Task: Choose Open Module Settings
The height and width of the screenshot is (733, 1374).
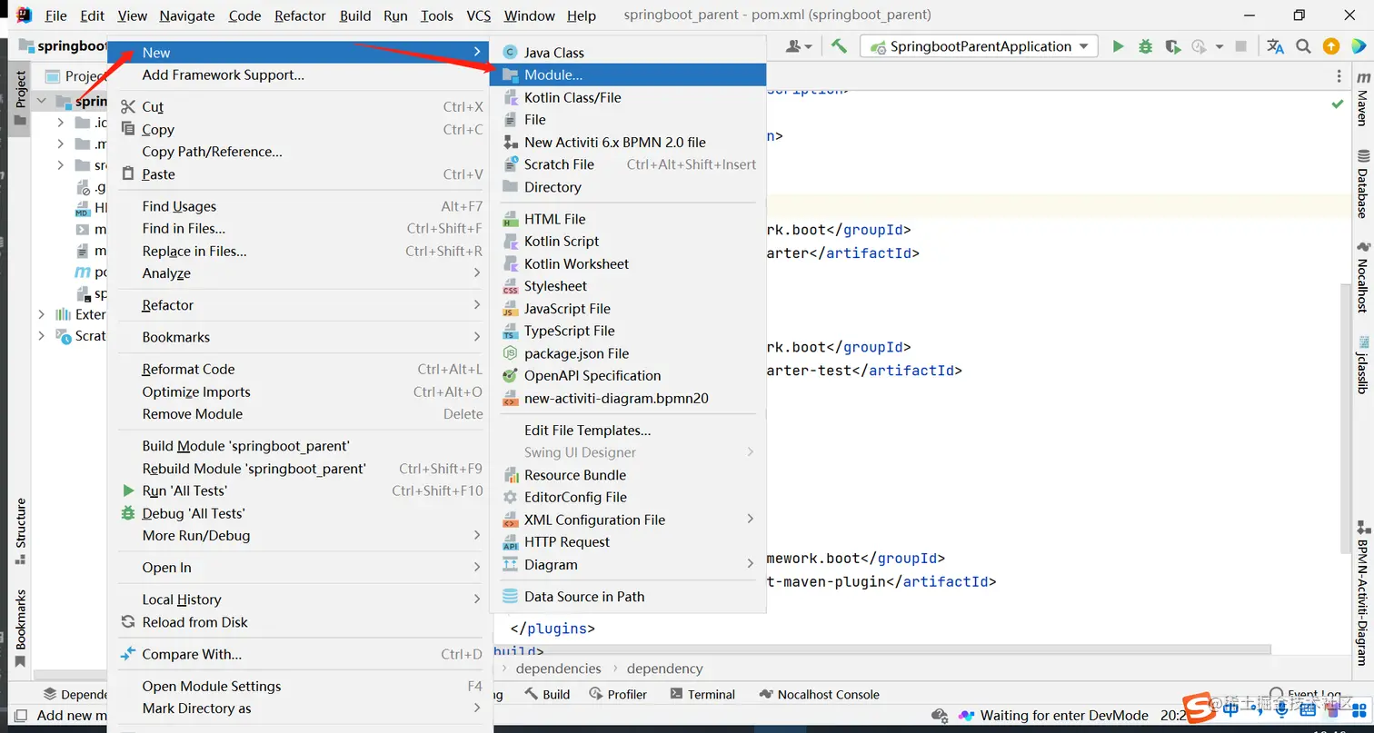Action: 300,686
